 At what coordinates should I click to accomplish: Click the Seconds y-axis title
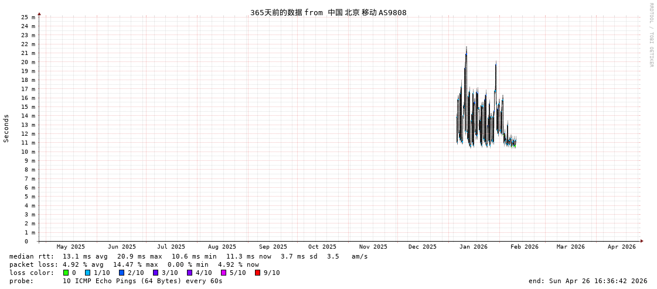6,128
